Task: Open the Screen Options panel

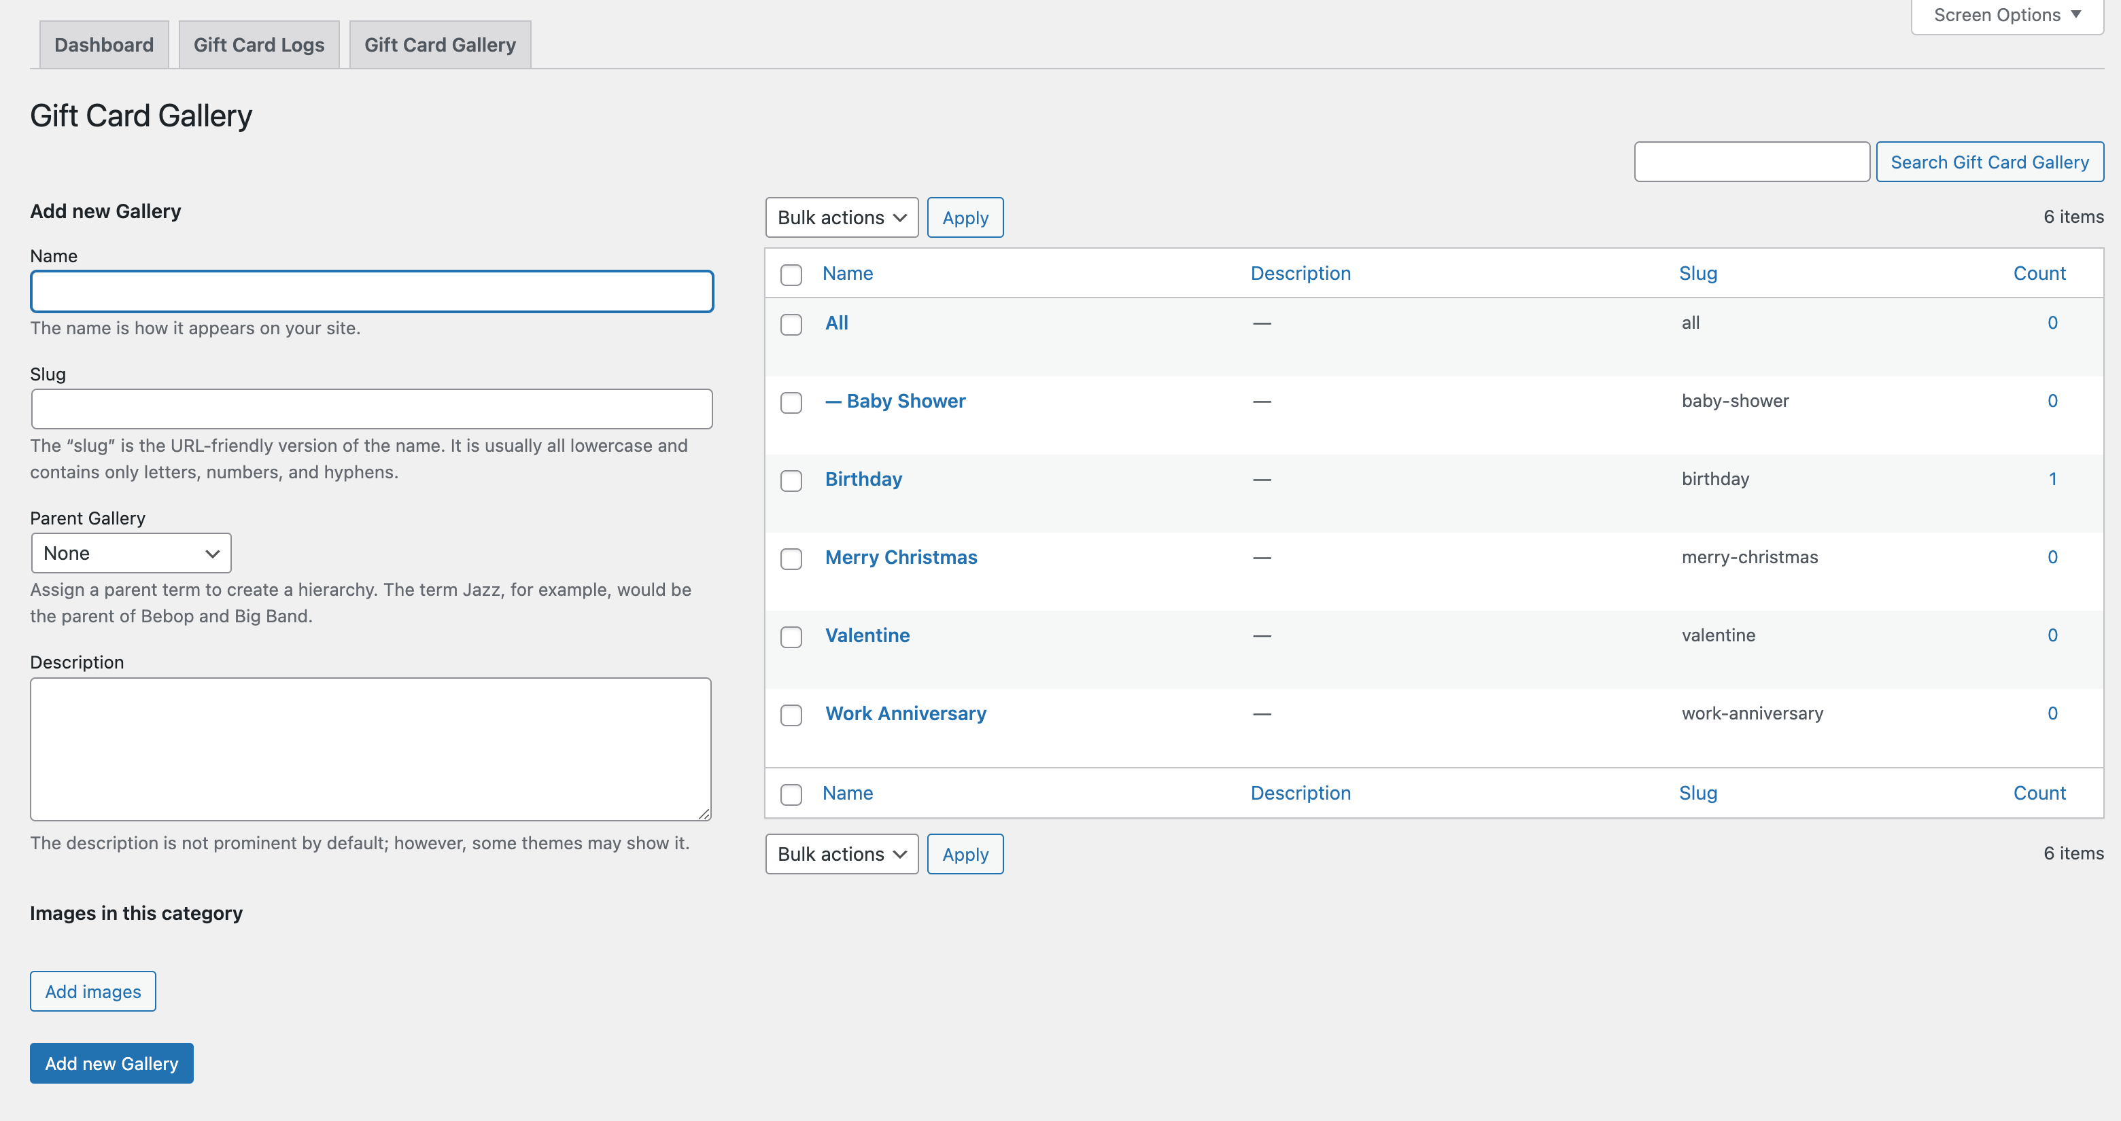Action: tap(2004, 14)
